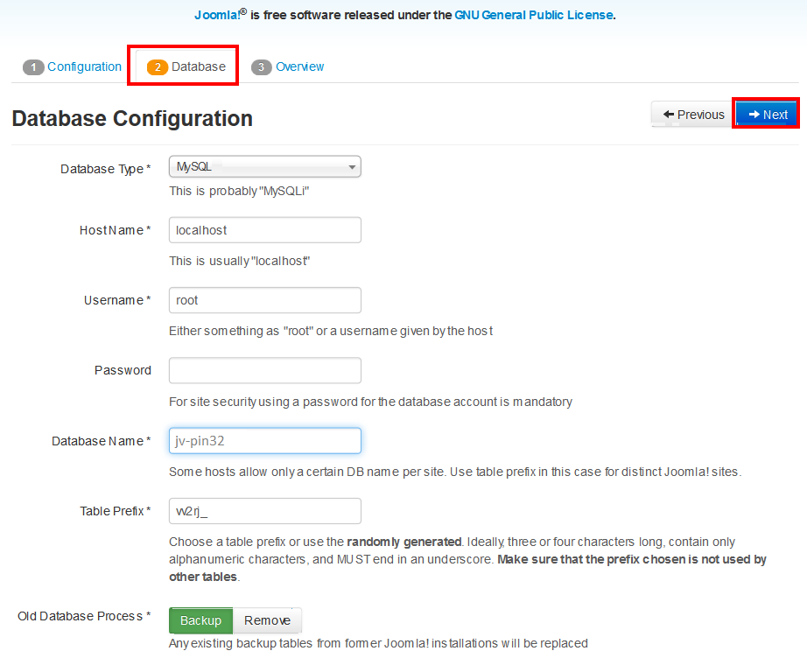The height and width of the screenshot is (658, 807).
Task: Click the Password label
Action: tap(123, 370)
